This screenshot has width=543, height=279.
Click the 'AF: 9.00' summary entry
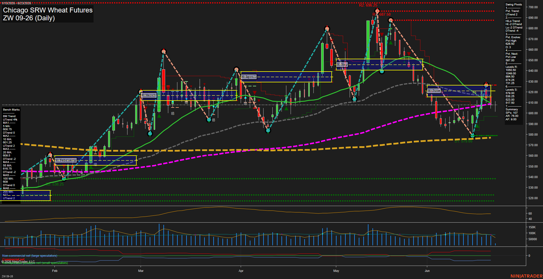click(511, 119)
